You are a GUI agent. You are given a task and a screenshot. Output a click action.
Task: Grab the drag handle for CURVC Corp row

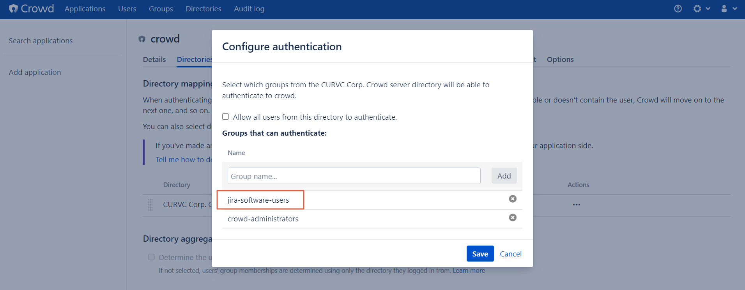point(150,205)
